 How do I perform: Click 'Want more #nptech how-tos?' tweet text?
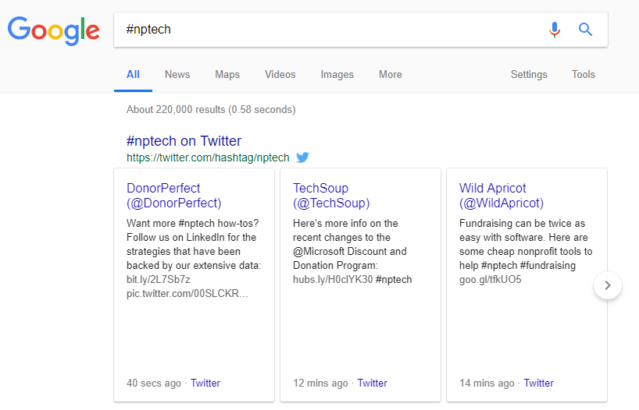192,223
